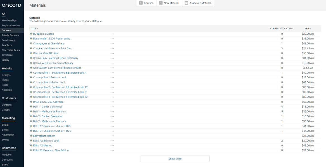Click the icon beside Edito A2 Method

[x=31, y=145]
